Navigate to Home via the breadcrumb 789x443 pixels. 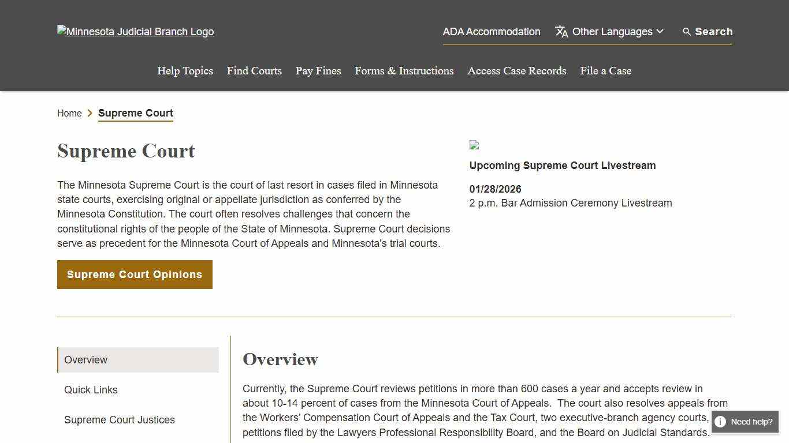[69, 113]
